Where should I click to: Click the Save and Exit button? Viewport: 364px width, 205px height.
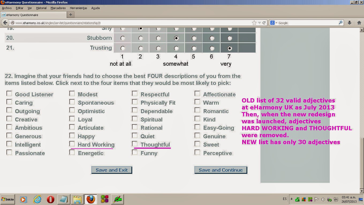coord(112,170)
